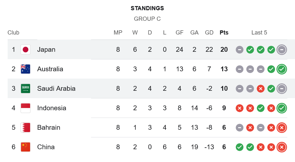295x162 pixels.
Task: Click Australia's most recent circled win icon
Action: [x=282, y=69]
